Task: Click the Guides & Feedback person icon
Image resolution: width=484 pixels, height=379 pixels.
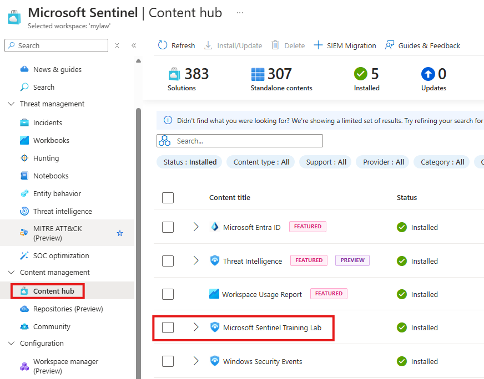Action: click(x=390, y=45)
